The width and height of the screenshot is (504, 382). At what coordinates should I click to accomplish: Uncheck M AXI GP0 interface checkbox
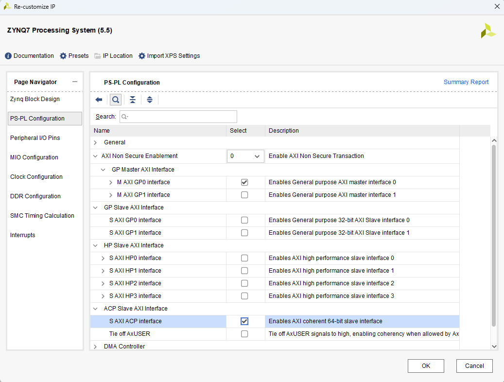244,182
